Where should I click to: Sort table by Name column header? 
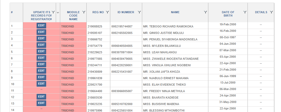pos(175,12)
